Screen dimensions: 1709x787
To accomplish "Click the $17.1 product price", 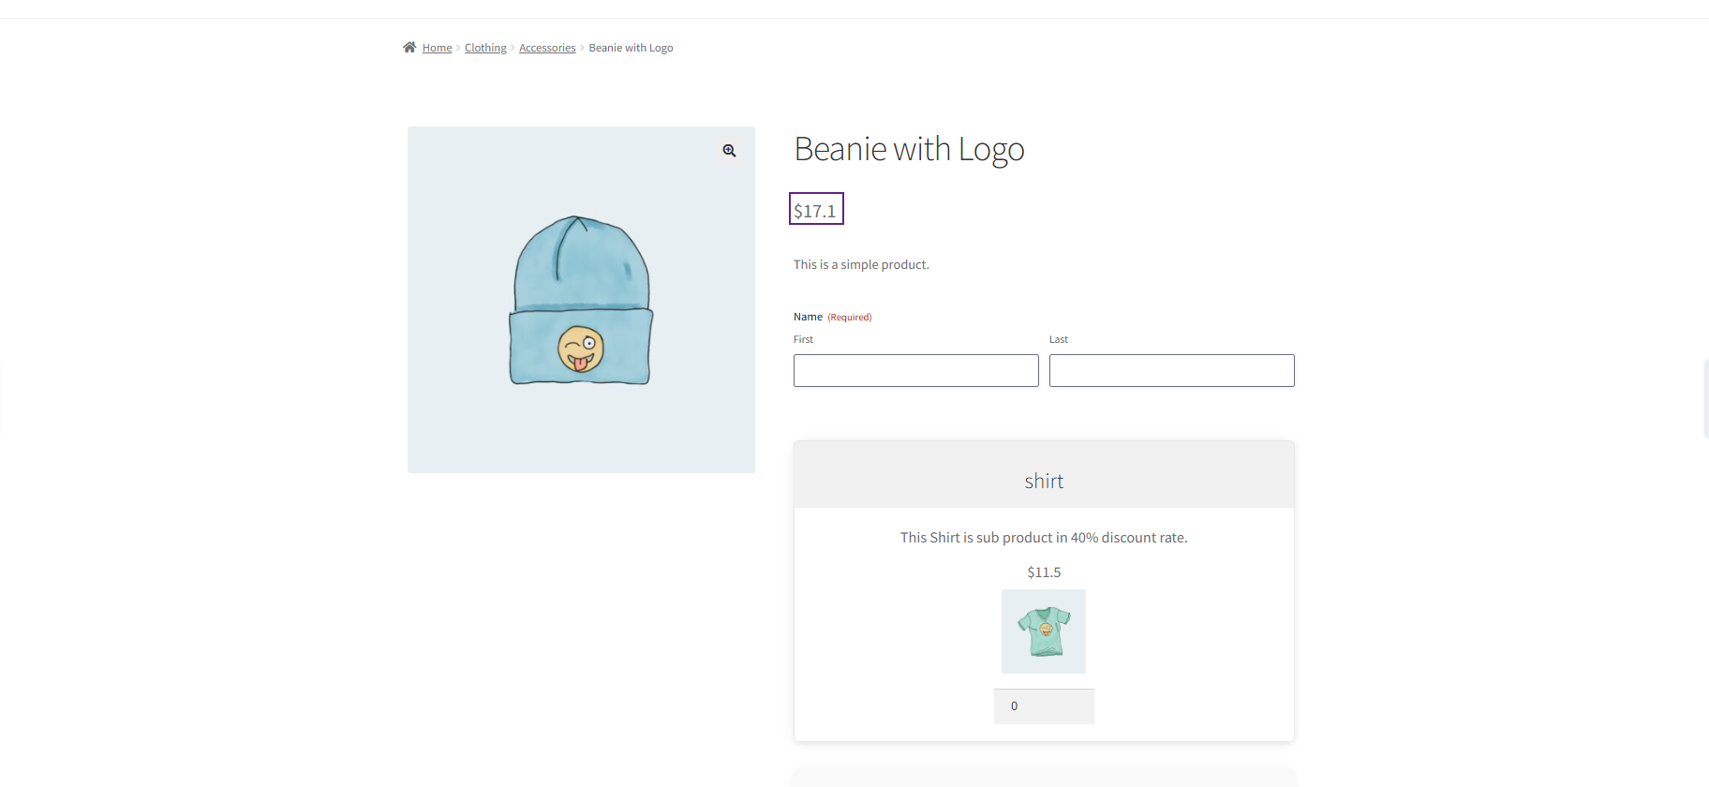I will pos(815,210).
